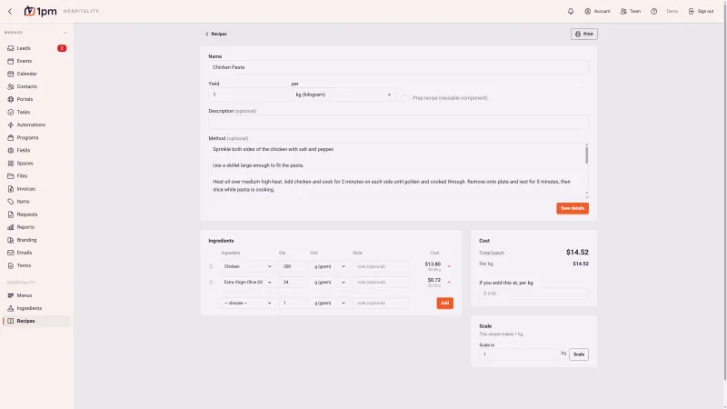The width and height of the screenshot is (727, 409).
Task: Click into the Description field
Action: [398, 122]
